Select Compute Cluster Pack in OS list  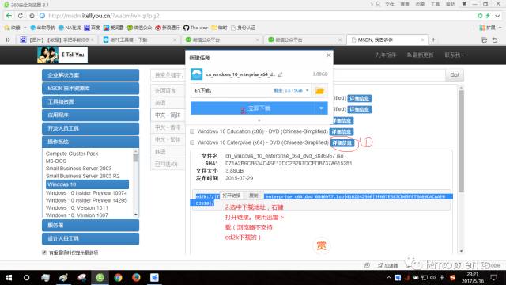pyautogui.click(x=72, y=154)
